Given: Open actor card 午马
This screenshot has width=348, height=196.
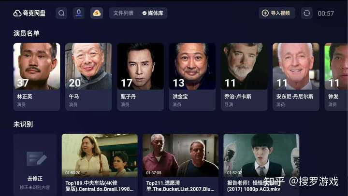Looking at the screenshot, I should coord(88,77).
